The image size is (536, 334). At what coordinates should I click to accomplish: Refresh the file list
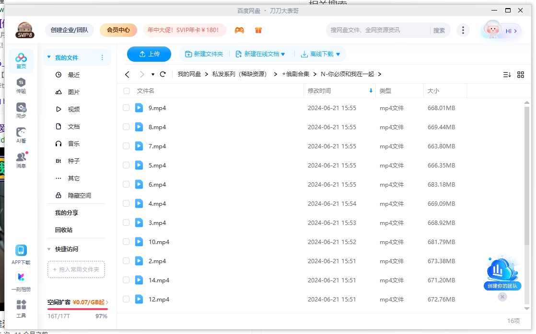click(x=163, y=74)
